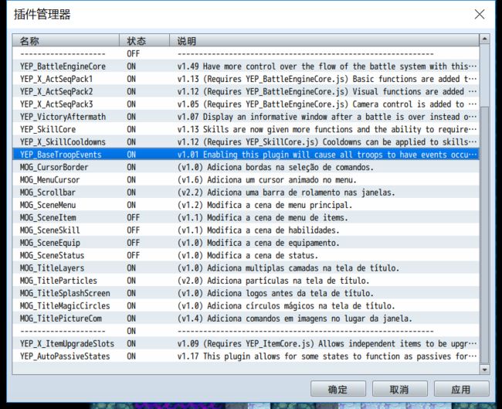This screenshot has width=502, height=409.
Task: Select the YEP_VictoryAftermath plugin
Action: [246, 117]
